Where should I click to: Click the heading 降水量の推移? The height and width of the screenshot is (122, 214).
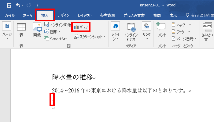tap(72, 77)
